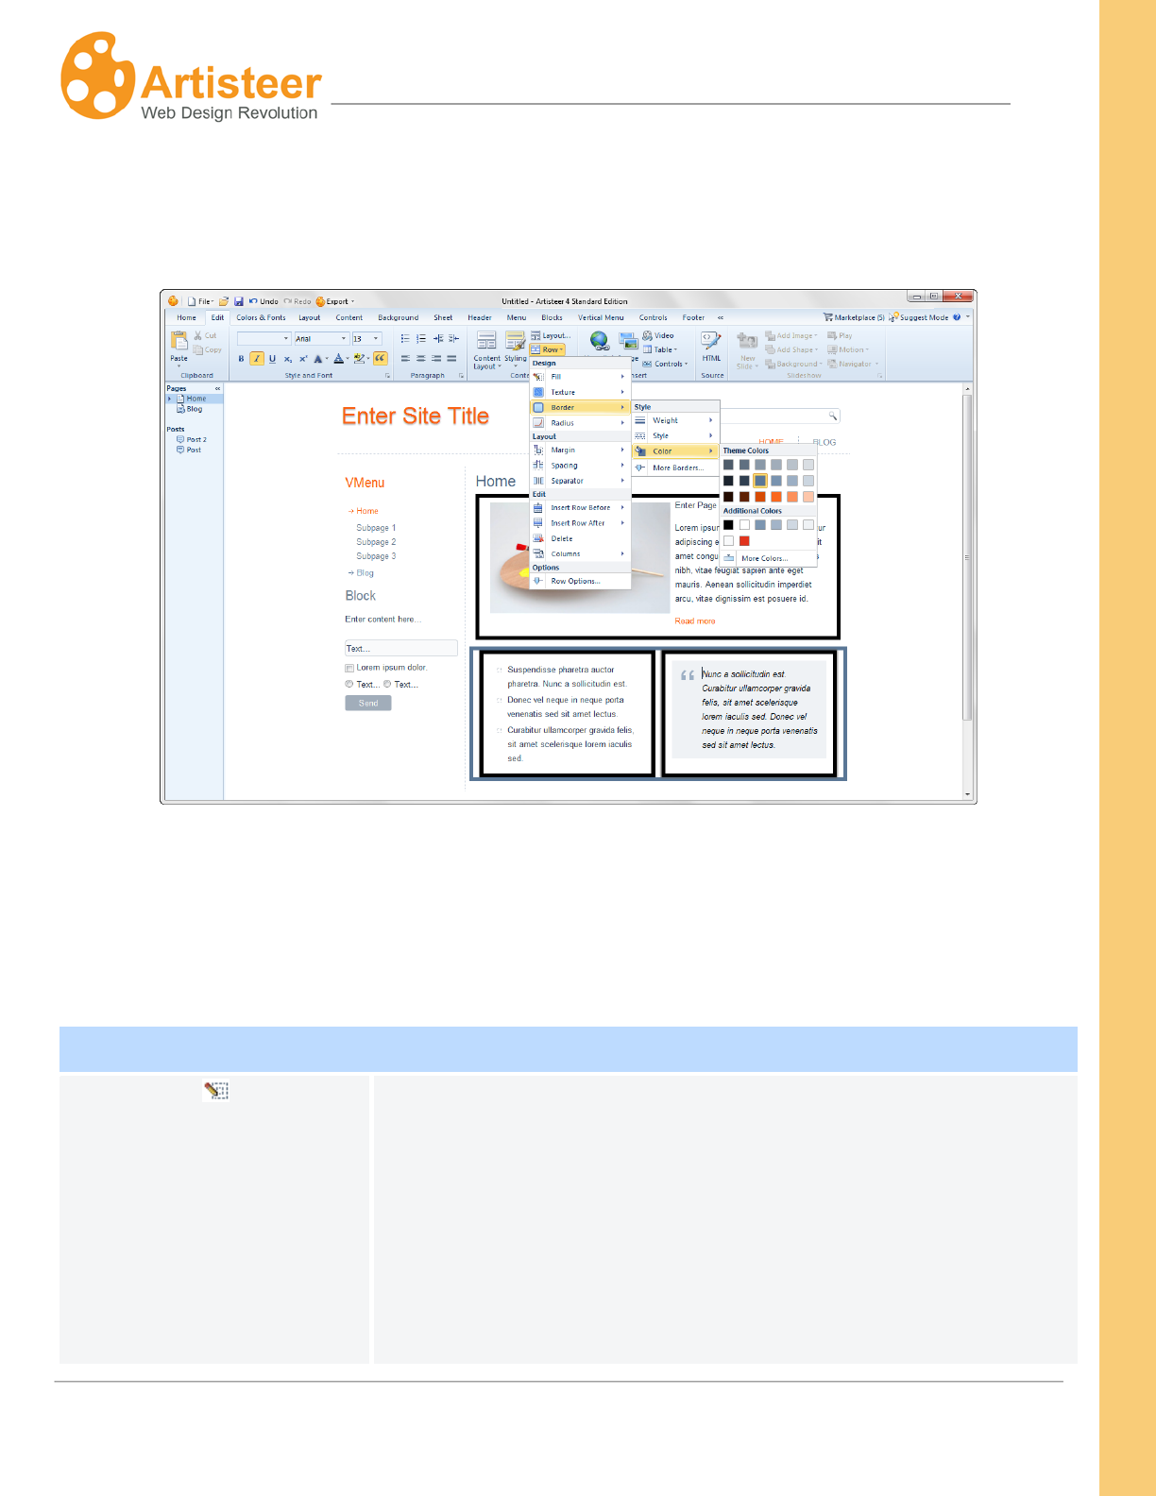Open the Radius submenu item
1156x1496 pixels.
[x=580, y=423]
